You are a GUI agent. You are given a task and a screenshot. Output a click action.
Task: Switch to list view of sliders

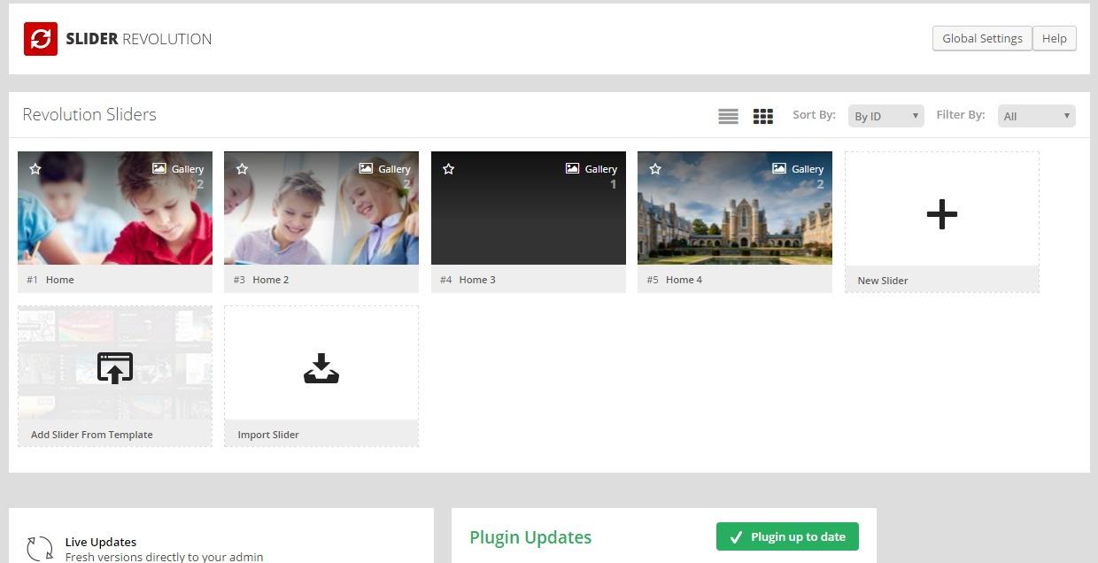click(728, 115)
